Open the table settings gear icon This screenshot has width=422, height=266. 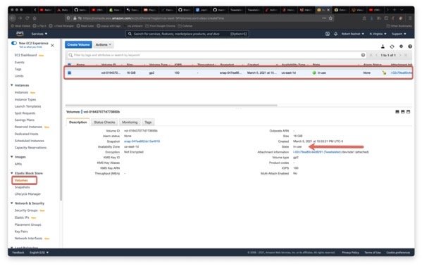coord(401,46)
